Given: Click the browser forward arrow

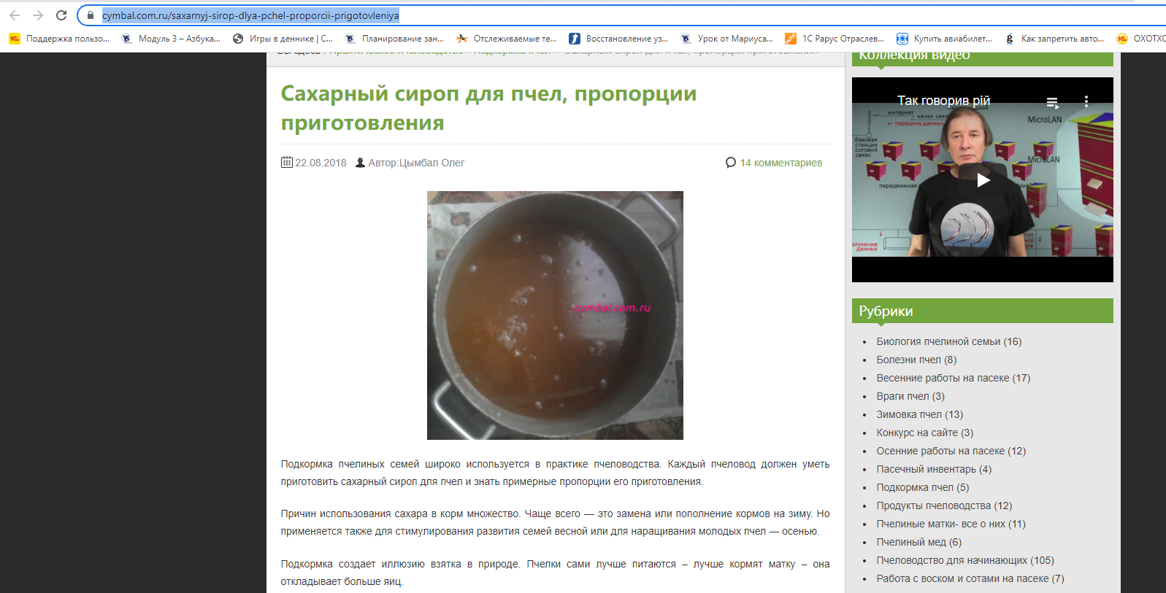Looking at the screenshot, I should (x=38, y=15).
